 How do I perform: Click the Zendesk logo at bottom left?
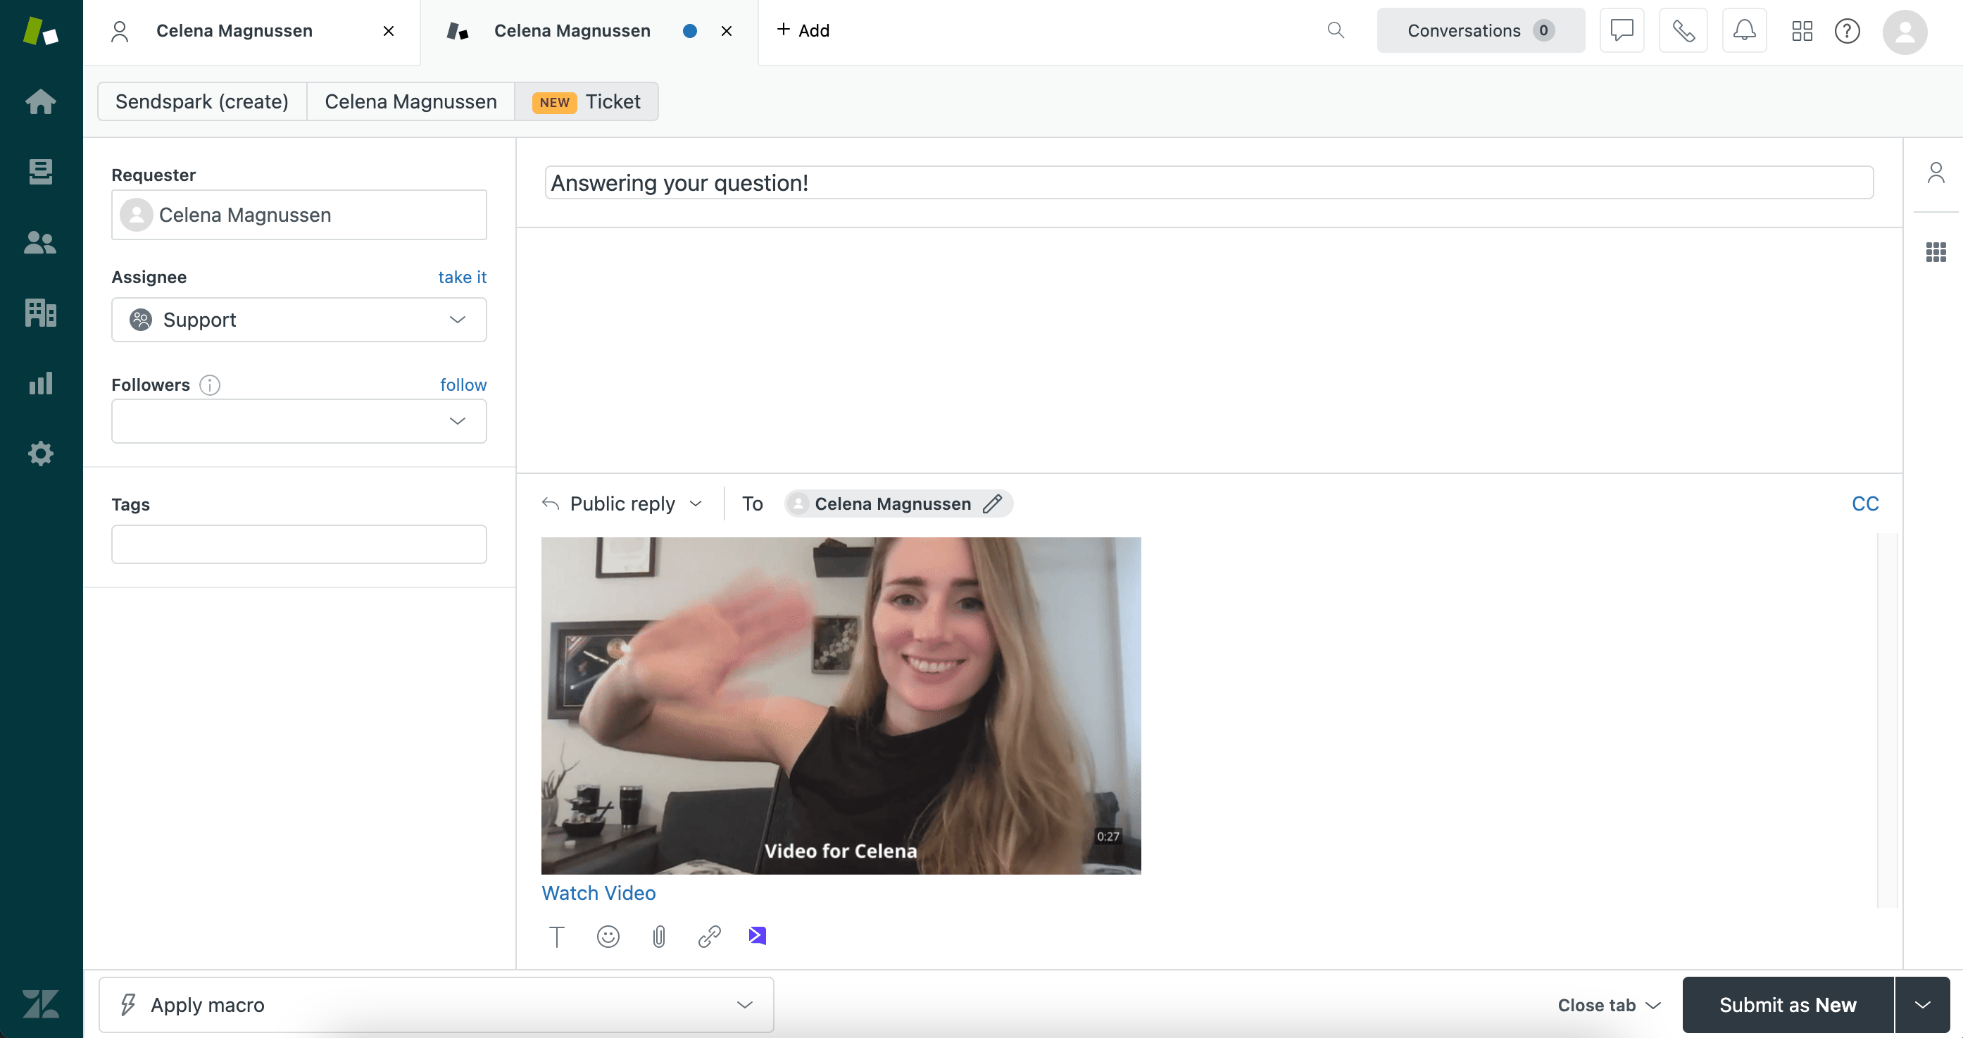click(x=40, y=1003)
